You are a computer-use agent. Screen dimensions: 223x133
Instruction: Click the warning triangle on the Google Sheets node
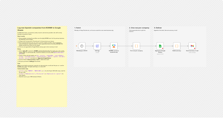pyautogui.click(x=163, y=48)
